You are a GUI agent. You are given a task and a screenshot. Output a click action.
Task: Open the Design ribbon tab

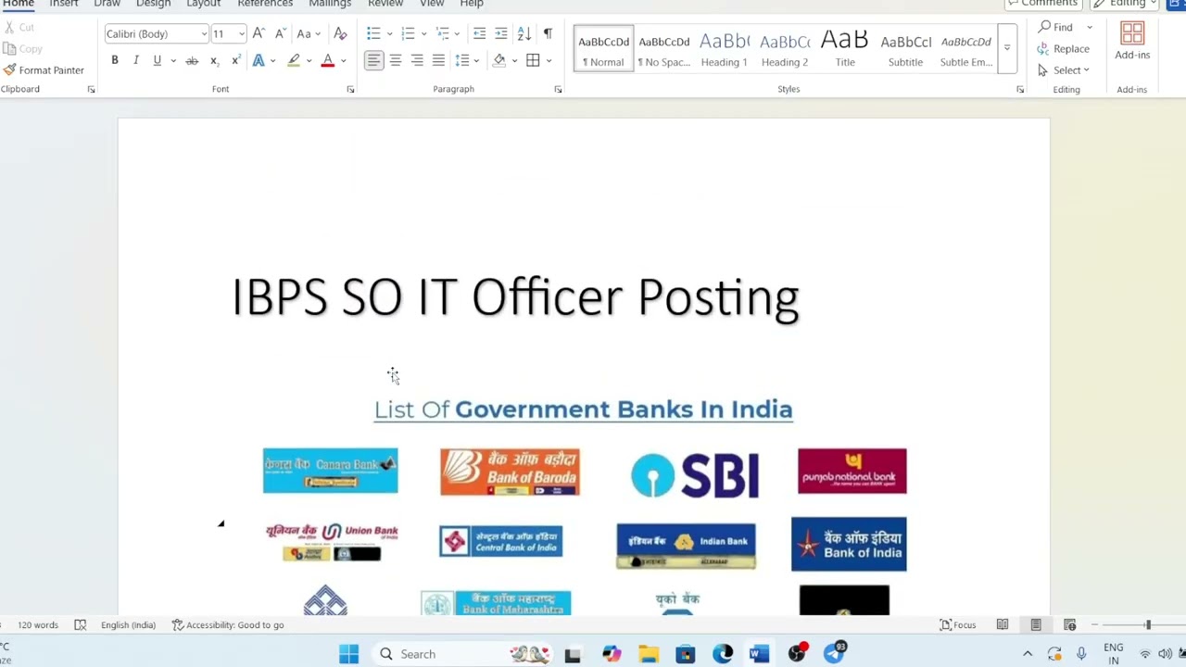click(153, 4)
